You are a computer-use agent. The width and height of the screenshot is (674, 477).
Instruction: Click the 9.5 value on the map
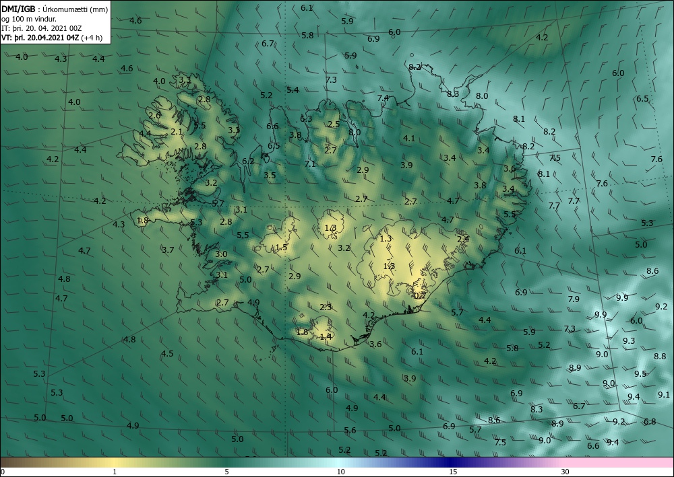640,373
